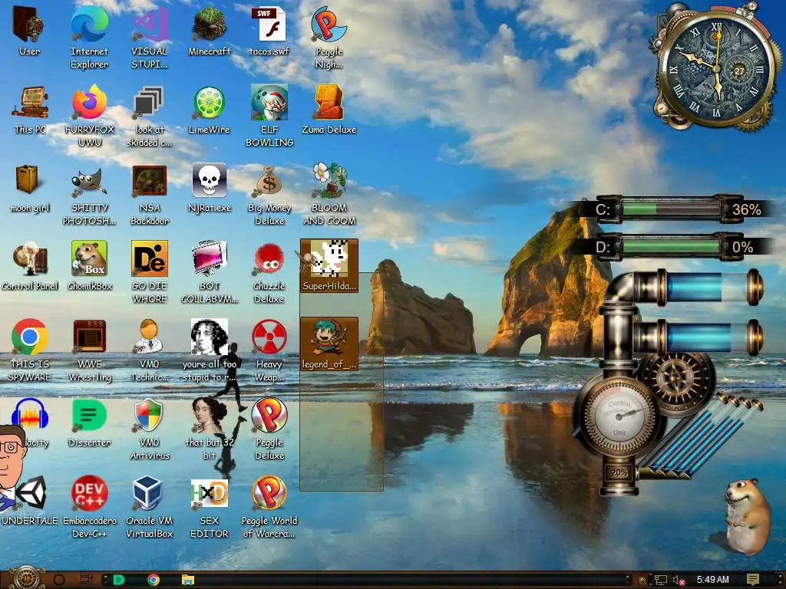The image size is (786, 589).
Task: Launch SHITTY PHOTOSH... GIMP shortcut
Action: tap(89, 194)
